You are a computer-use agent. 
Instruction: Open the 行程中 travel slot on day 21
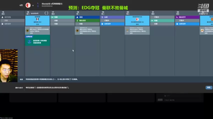click(162, 17)
